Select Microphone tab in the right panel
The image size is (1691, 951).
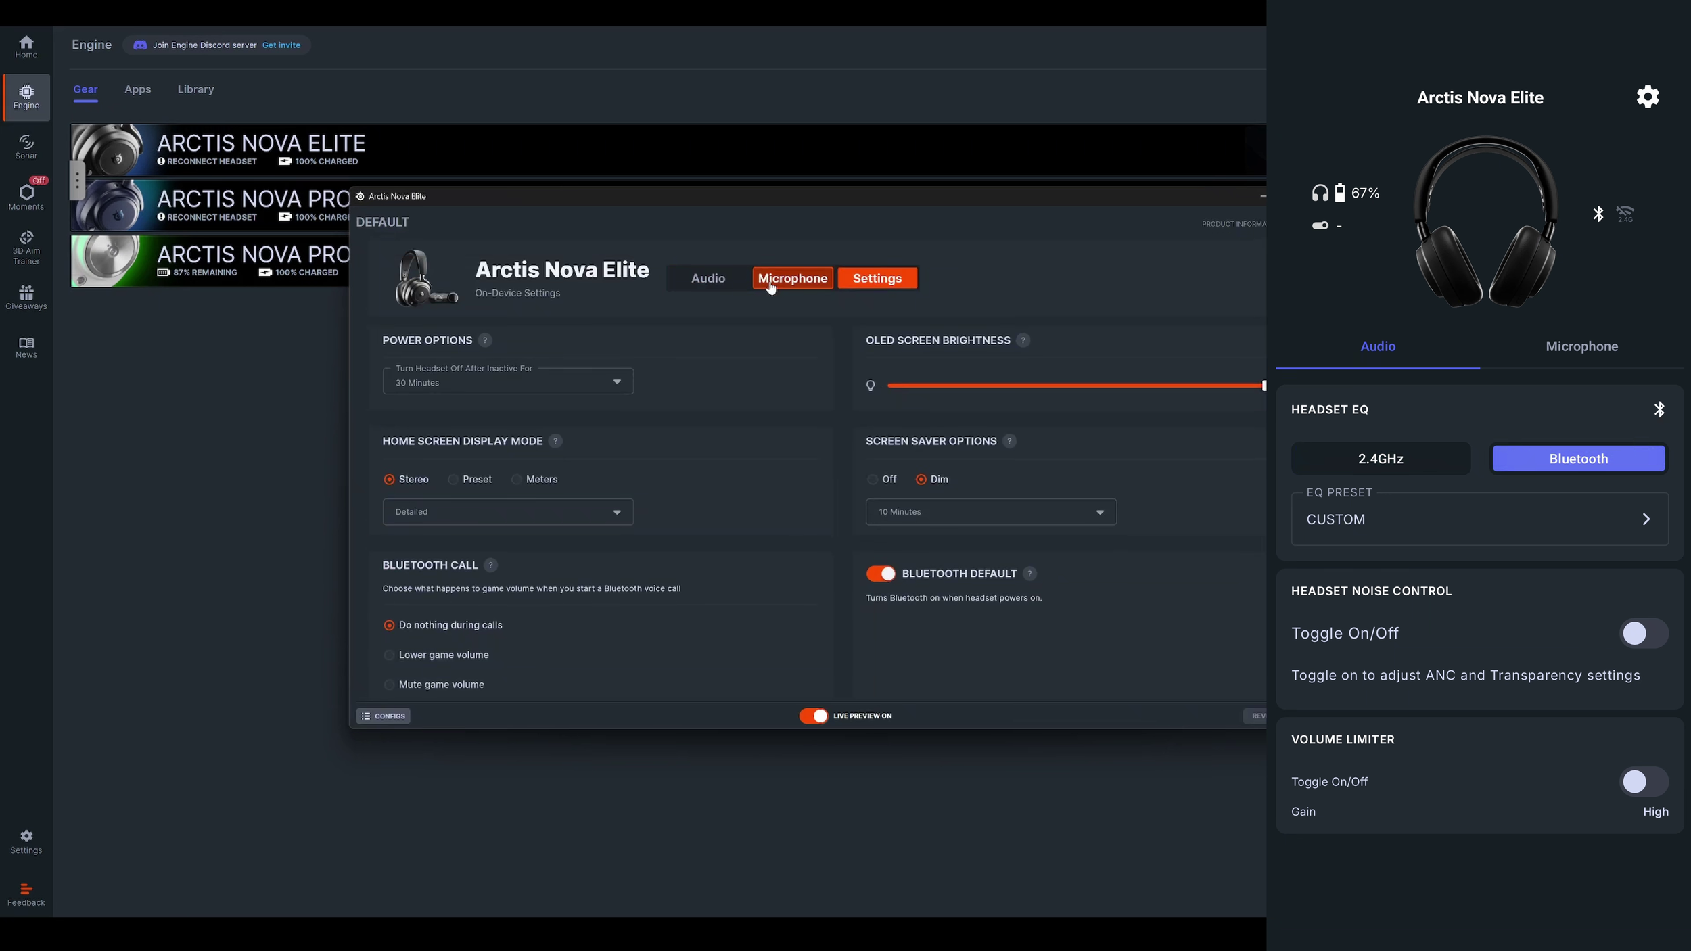coord(1581,346)
